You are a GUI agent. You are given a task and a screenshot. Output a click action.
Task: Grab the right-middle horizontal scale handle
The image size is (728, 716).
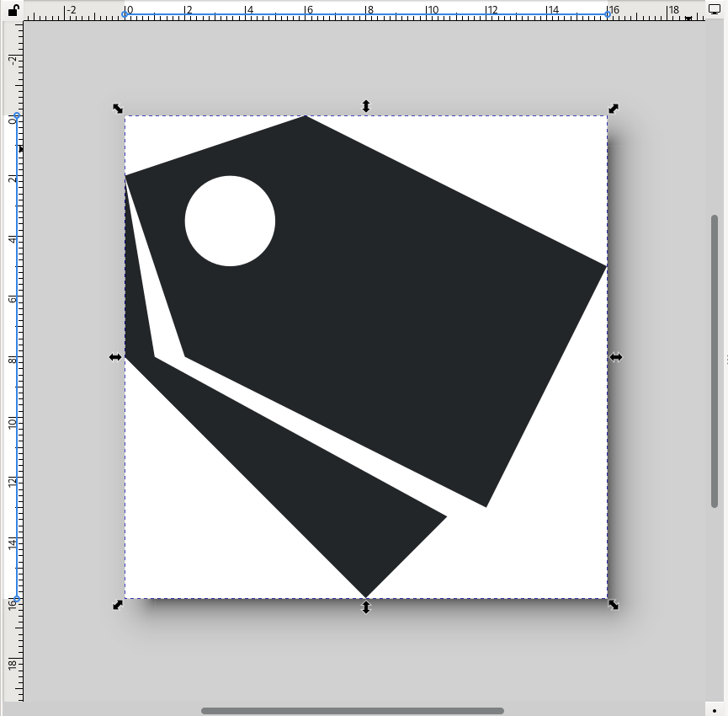point(616,357)
